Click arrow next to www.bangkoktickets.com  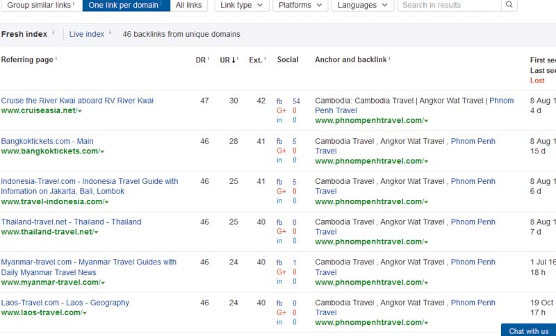(102, 151)
